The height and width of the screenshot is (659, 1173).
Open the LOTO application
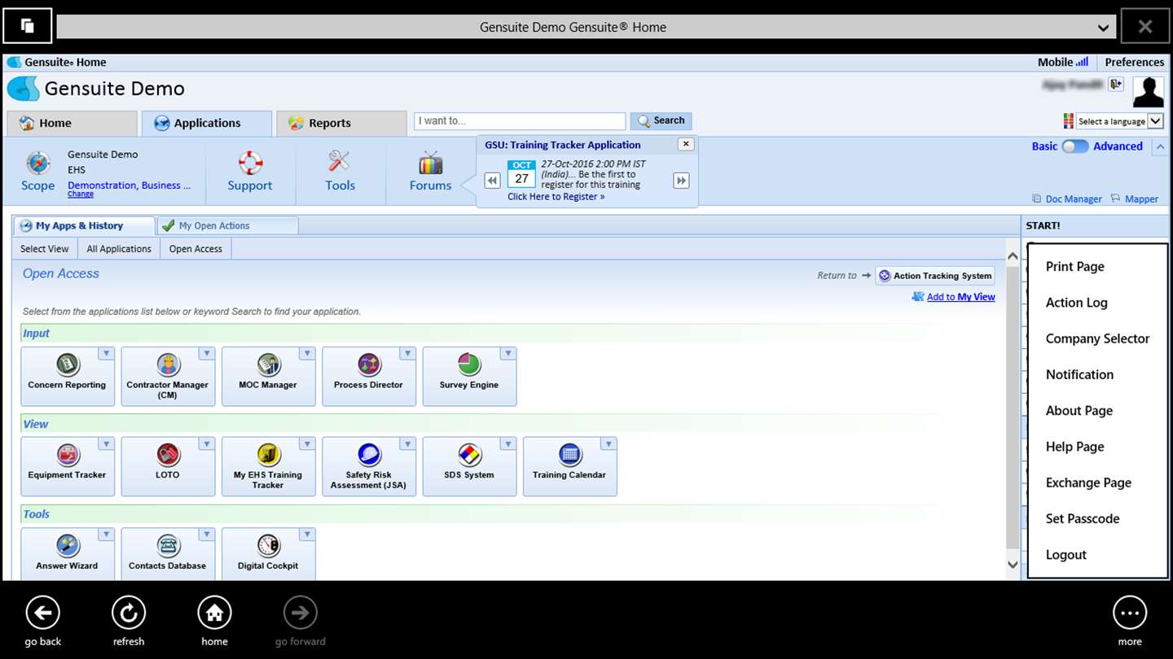168,467
